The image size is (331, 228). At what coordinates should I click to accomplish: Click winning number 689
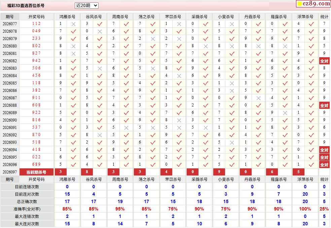click(36, 164)
